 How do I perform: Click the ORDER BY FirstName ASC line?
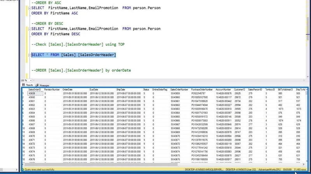(x=54, y=13)
